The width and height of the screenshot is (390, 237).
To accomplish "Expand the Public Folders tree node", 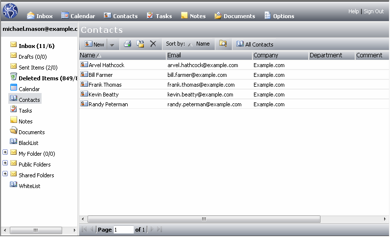I will pyautogui.click(x=5, y=164).
